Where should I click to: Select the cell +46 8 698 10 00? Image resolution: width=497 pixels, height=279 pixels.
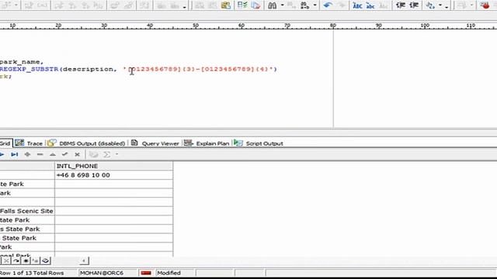pos(114,175)
